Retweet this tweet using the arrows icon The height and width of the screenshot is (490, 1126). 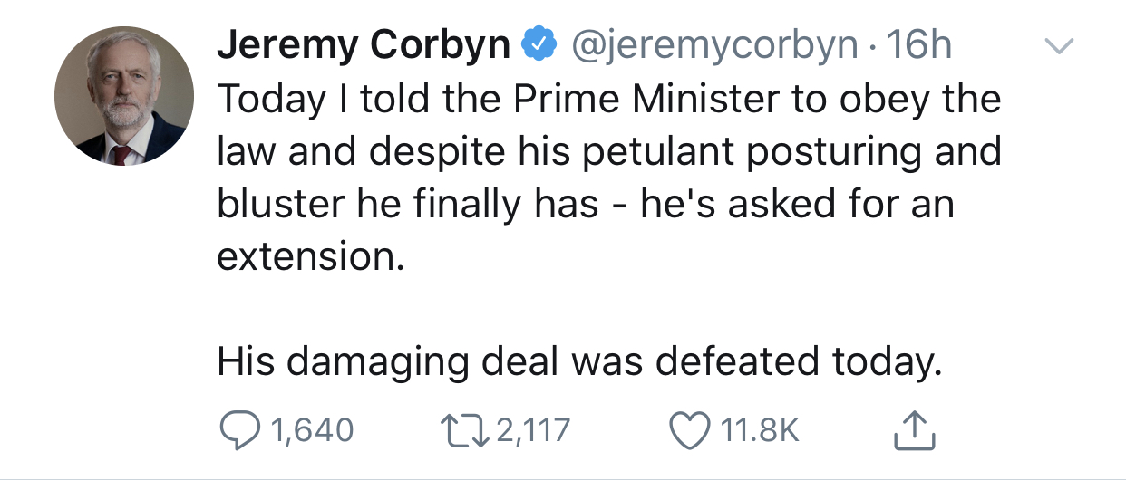tap(464, 430)
